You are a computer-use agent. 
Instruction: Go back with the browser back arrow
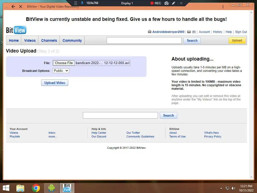click(x=13, y=7)
